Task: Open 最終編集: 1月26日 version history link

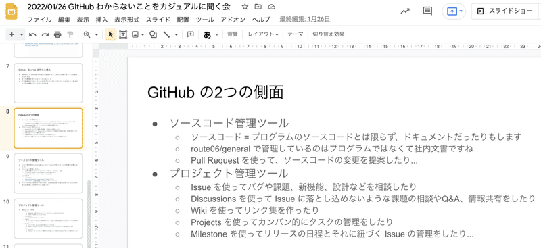Action: tap(305, 20)
